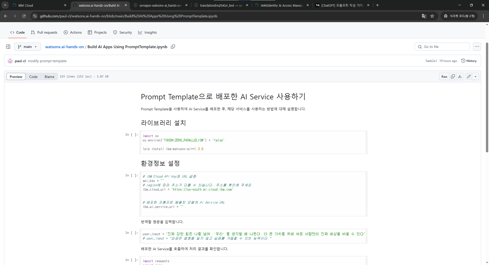Select the Code view

(33, 77)
